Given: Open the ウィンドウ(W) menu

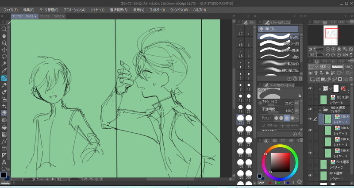Looking at the screenshot, I should pos(179,10).
